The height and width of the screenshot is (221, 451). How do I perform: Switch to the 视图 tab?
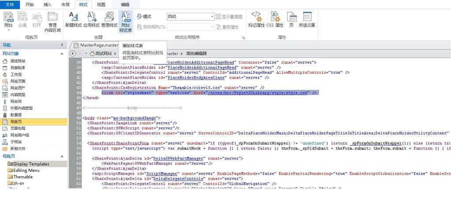(x=101, y=4)
